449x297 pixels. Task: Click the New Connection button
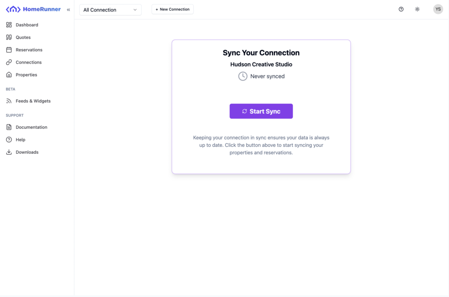172,9
